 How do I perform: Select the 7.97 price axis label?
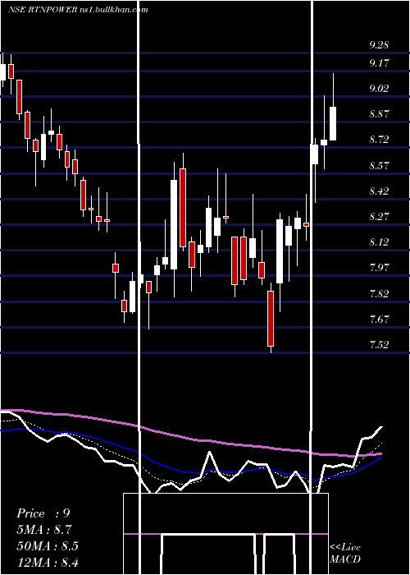tap(379, 267)
